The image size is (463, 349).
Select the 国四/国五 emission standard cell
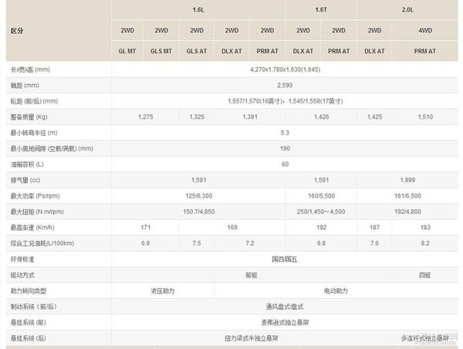point(285,259)
